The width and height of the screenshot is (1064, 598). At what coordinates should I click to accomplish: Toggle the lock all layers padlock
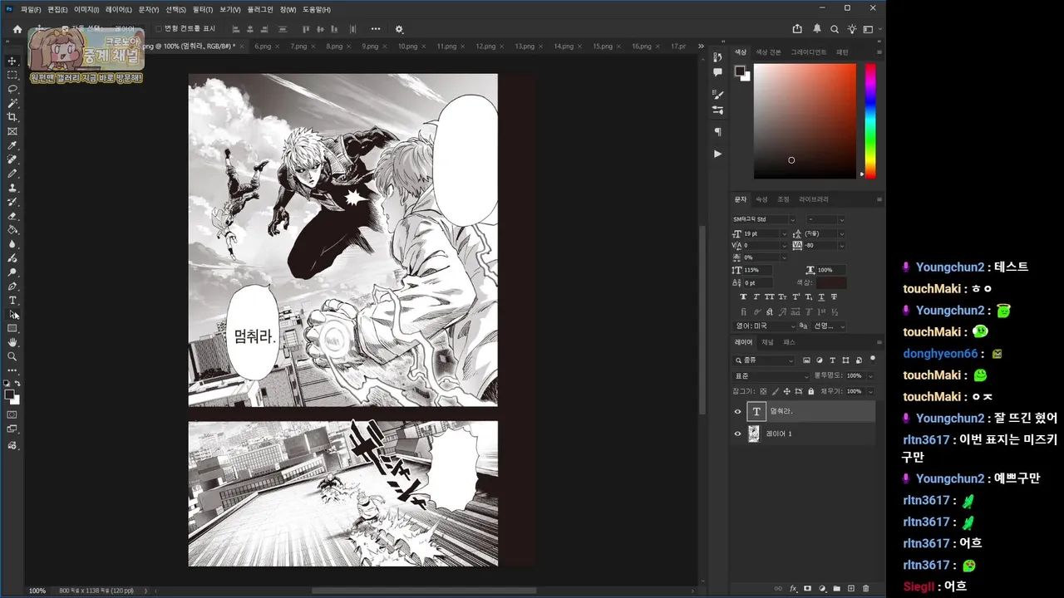point(810,391)
